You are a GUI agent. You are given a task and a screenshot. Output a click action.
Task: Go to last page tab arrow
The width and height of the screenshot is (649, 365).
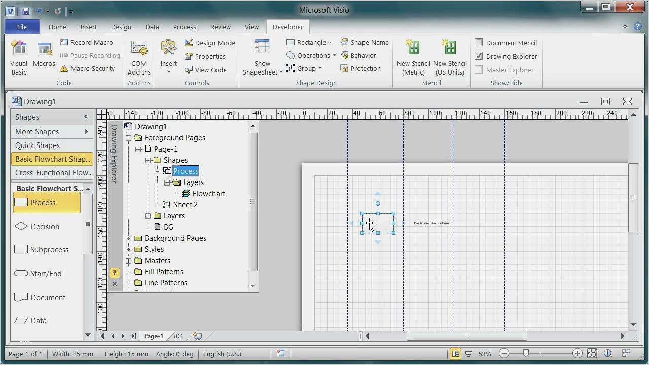point(133,336)
